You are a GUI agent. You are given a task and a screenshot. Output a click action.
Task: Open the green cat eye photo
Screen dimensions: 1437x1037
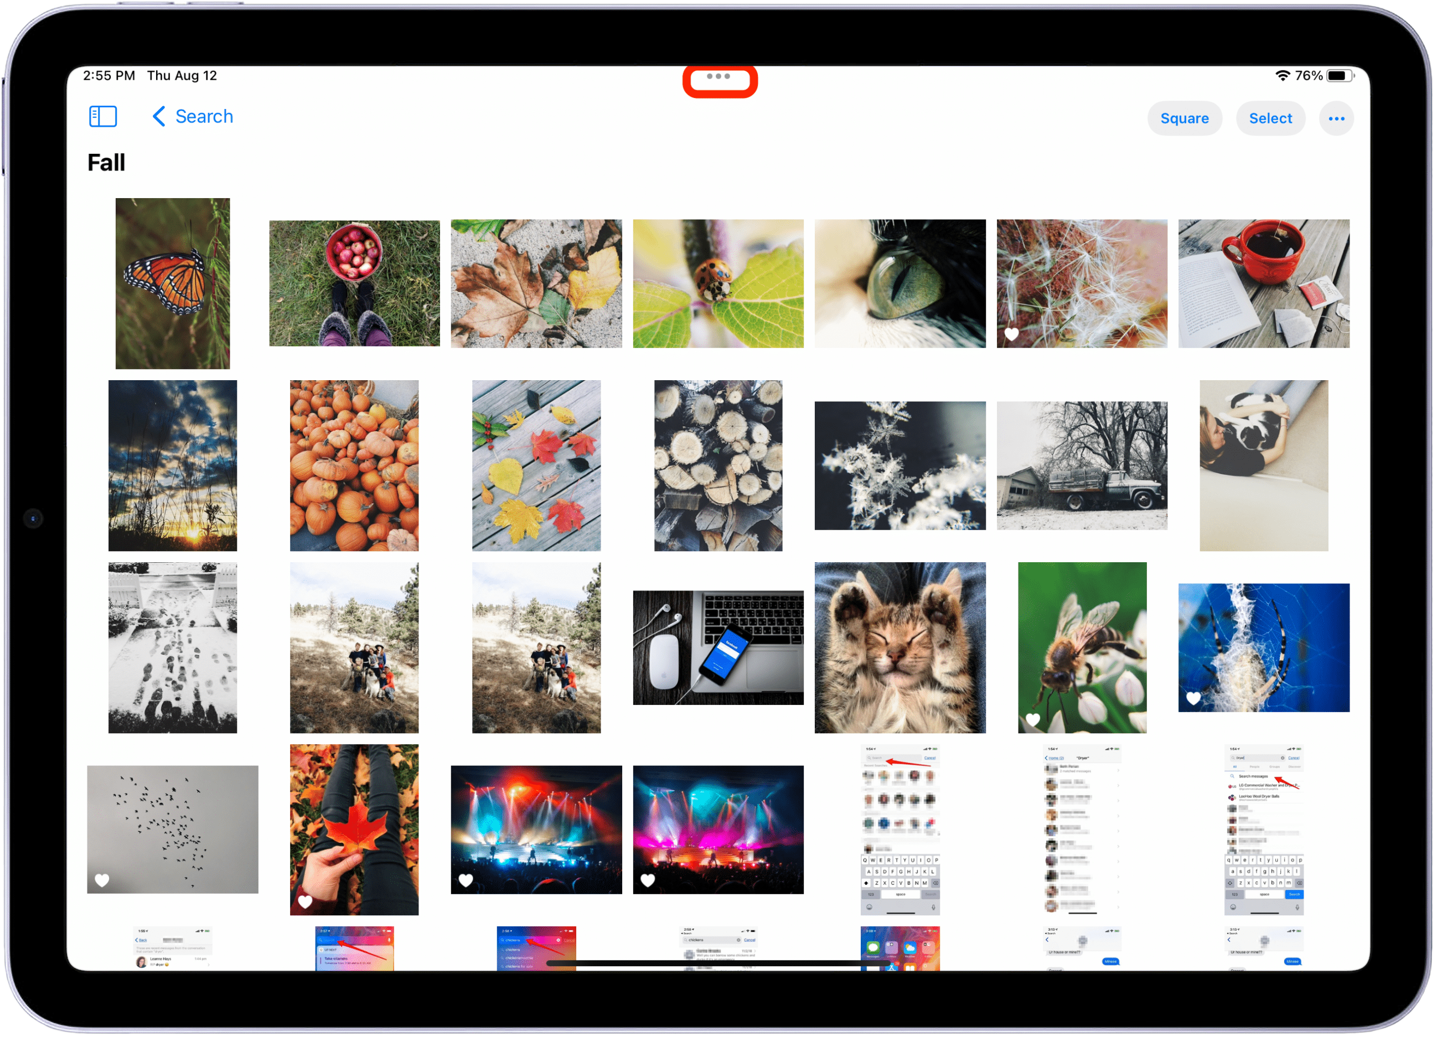902,284
